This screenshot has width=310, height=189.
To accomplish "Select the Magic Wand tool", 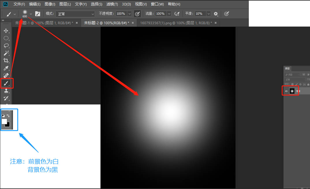I will pyautogui.click(x=6, y=53).
